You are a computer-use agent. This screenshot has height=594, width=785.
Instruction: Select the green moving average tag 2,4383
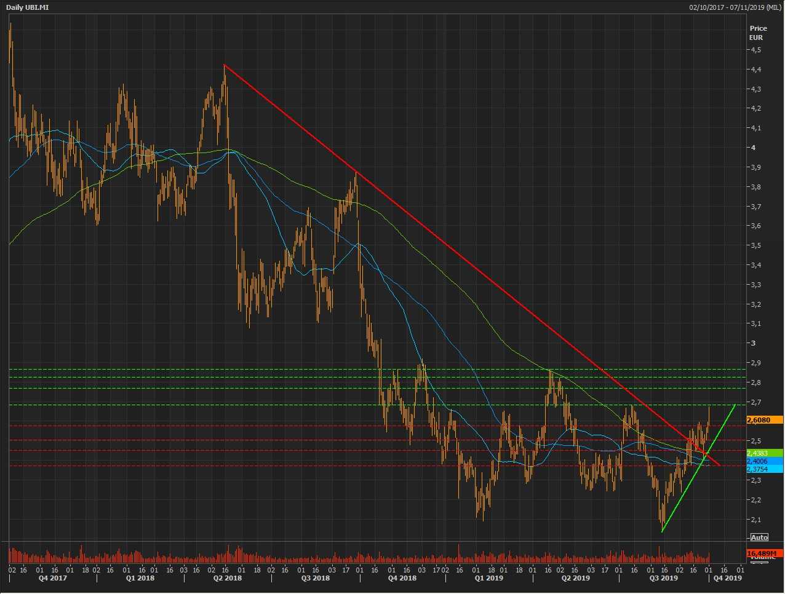pos(765,453)
